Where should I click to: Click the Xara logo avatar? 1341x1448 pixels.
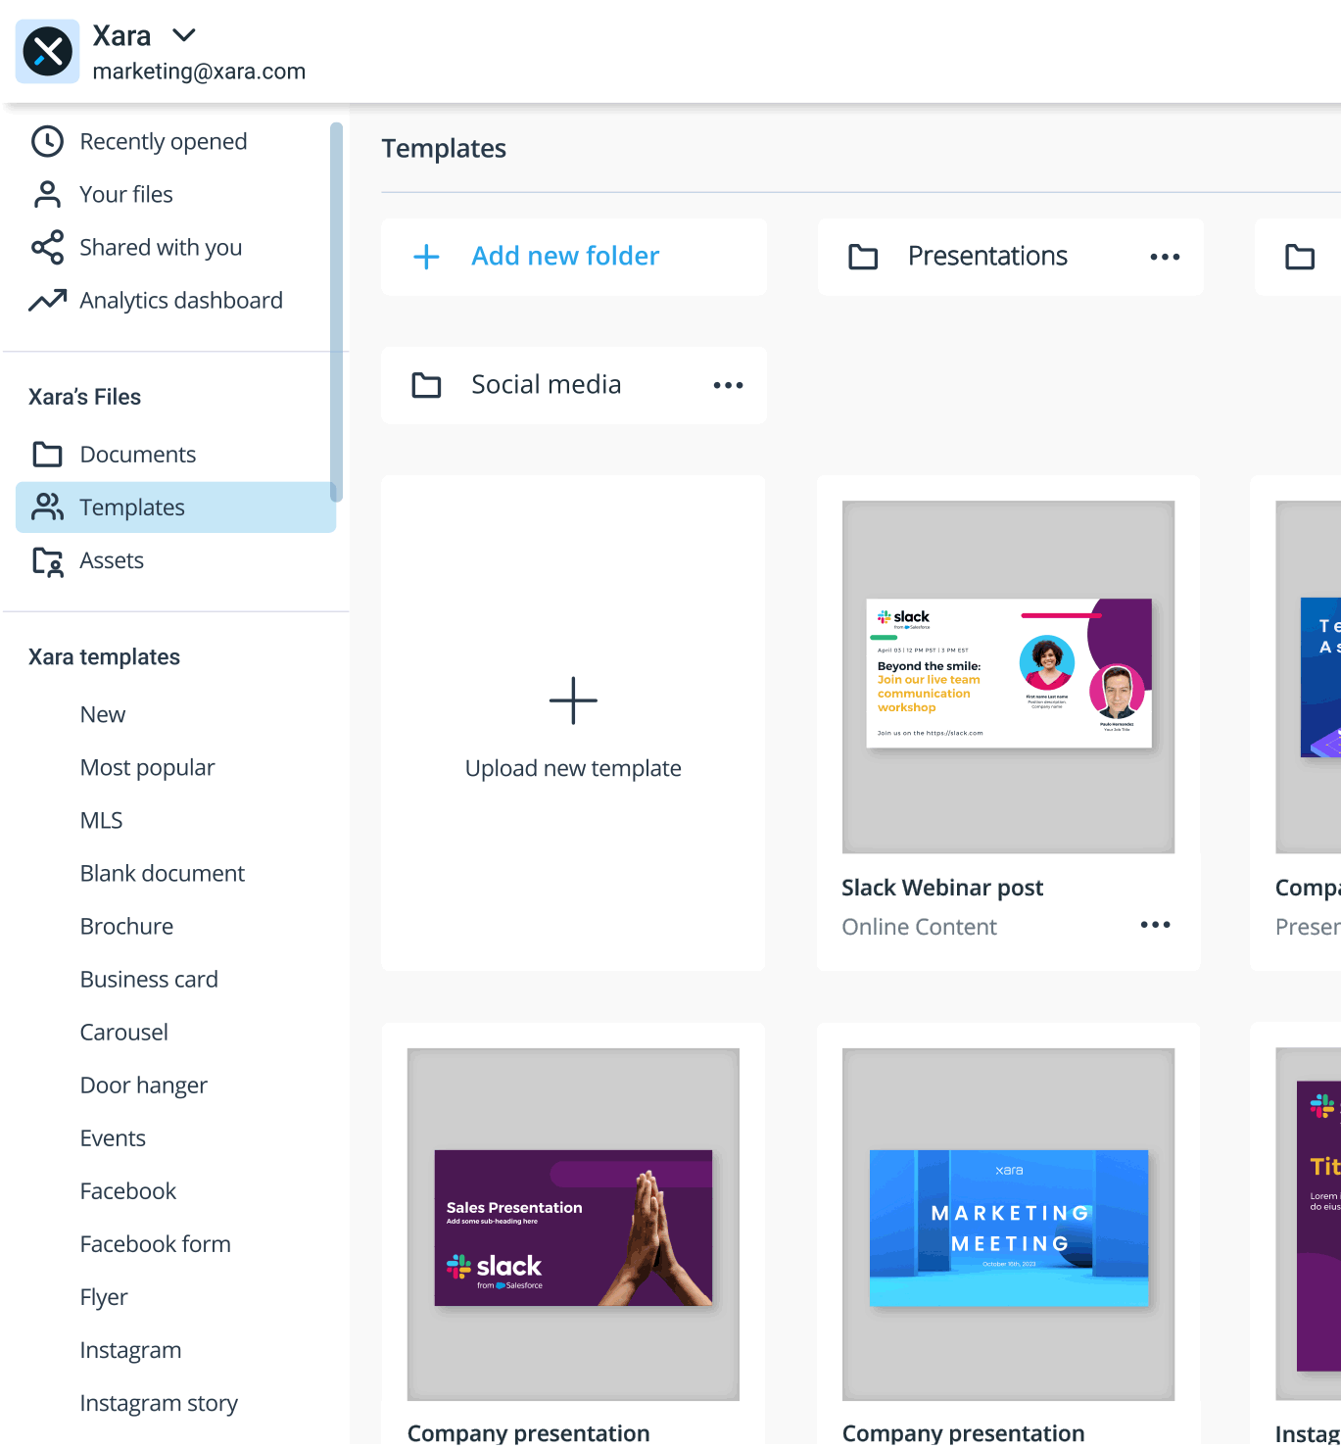click(x=47, y=50)
